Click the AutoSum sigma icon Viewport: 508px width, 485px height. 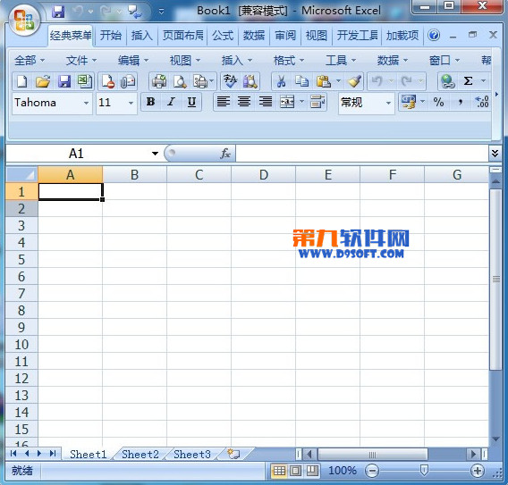point(468,81)
